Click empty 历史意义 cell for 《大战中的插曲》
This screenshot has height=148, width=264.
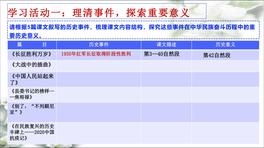(x=225, y=66)
